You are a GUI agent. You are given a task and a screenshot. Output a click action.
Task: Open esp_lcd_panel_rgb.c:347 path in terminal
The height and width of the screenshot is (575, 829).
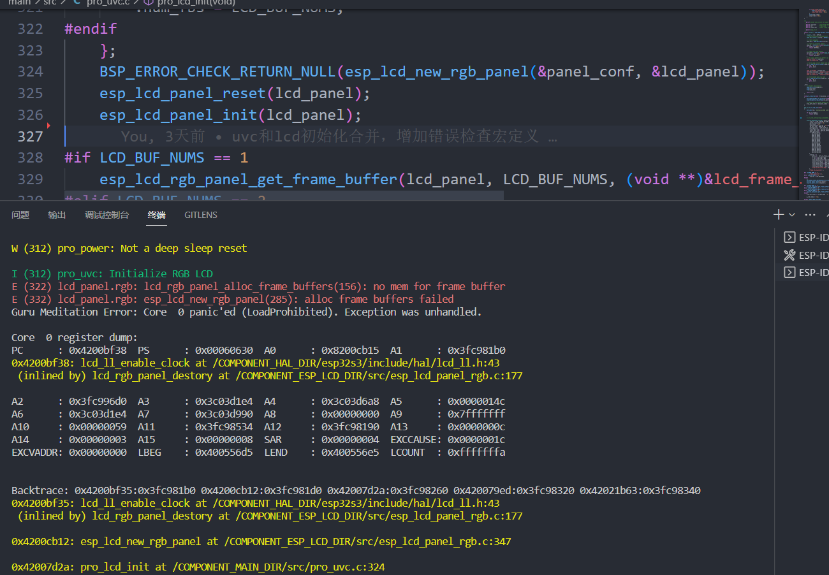tap(368, 541)
